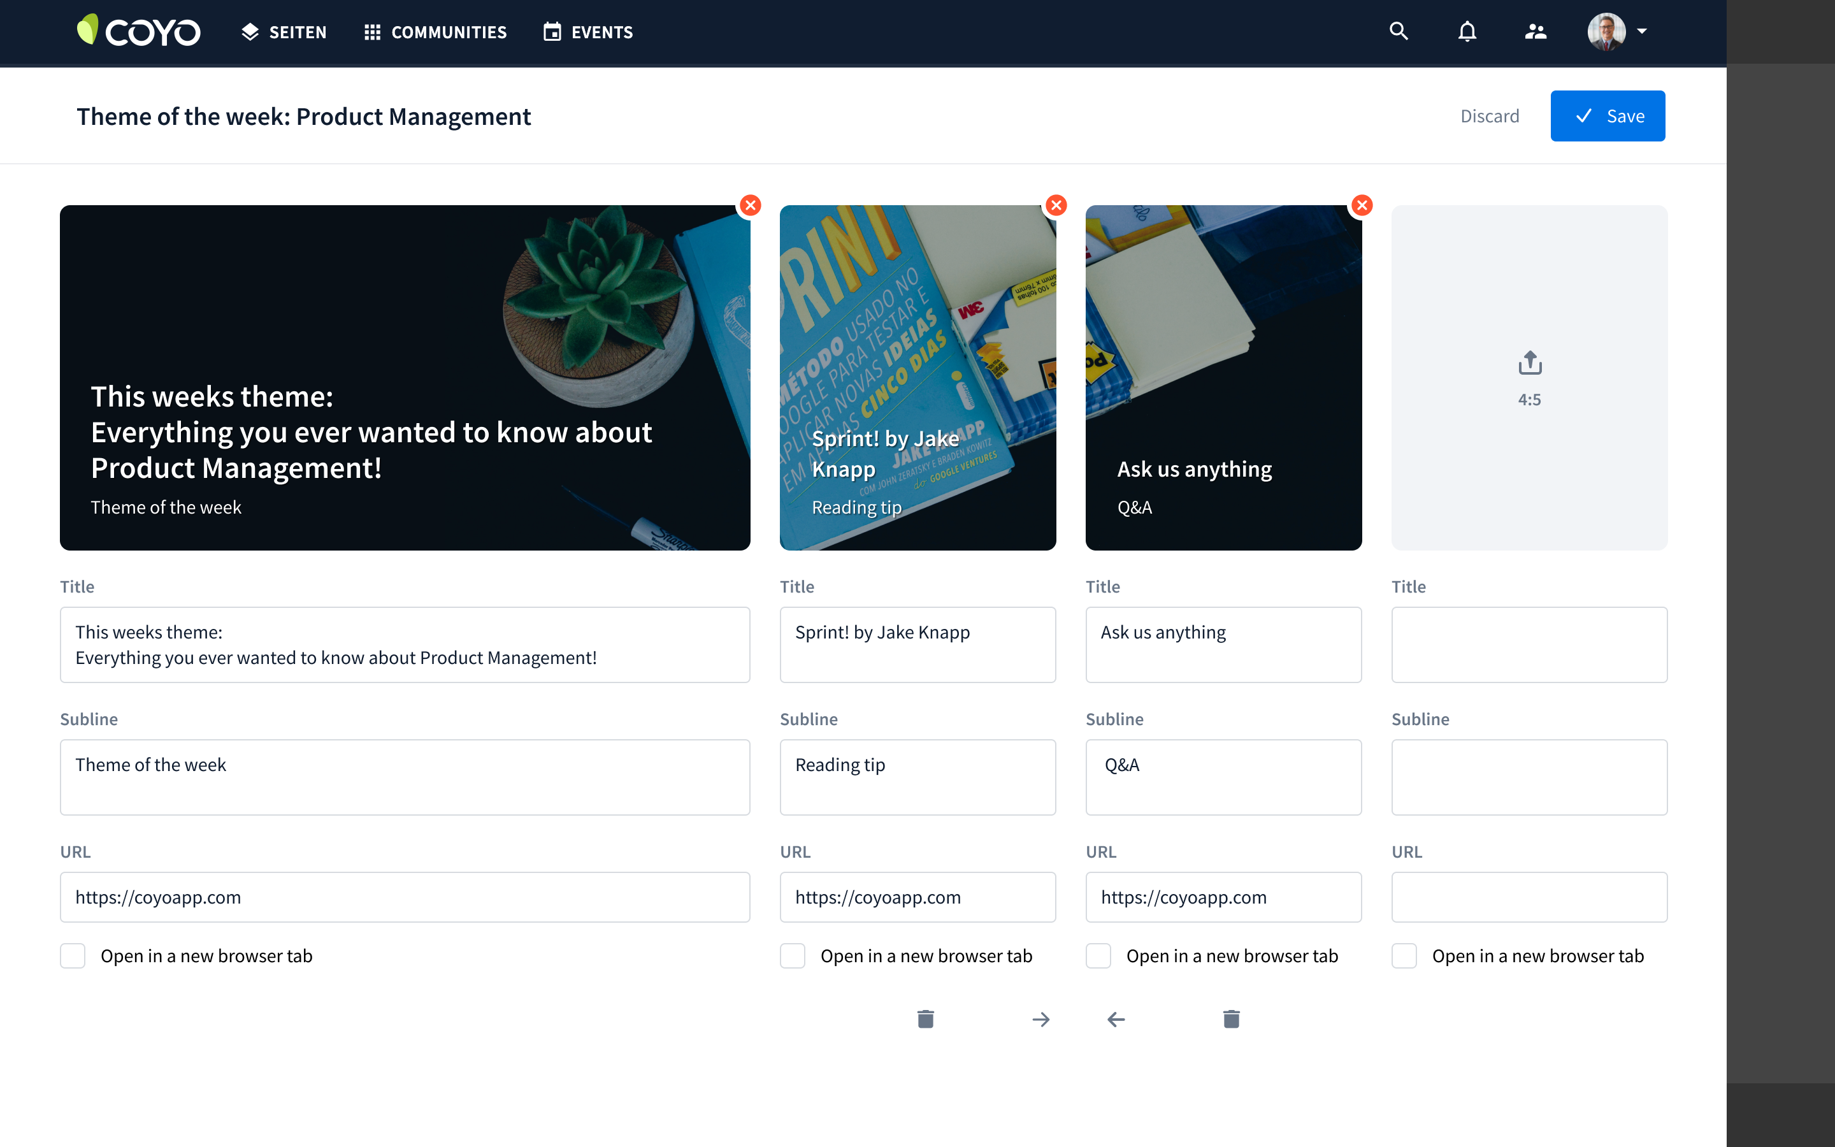Move Ask us anything teaser left with arrow
Image resolution: width=1835 pixels, height=1147 pixels.
(1116, 1020)
